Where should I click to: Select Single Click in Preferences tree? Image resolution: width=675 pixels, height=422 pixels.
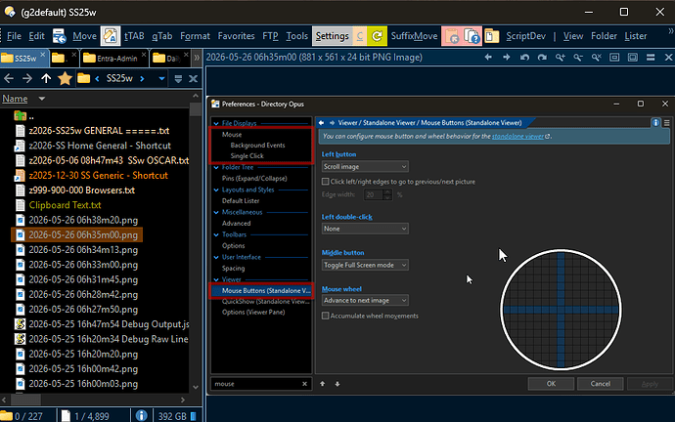(x=247, y=156)
